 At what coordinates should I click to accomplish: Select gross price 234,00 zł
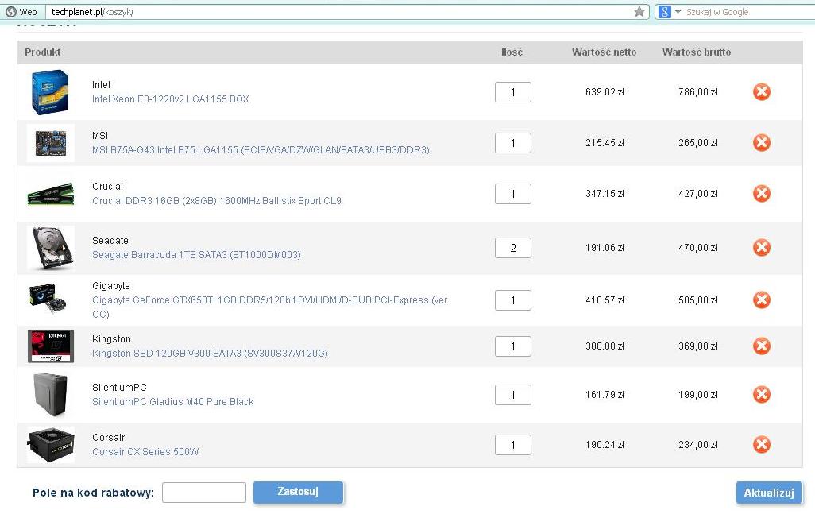[x=697, y=445]
